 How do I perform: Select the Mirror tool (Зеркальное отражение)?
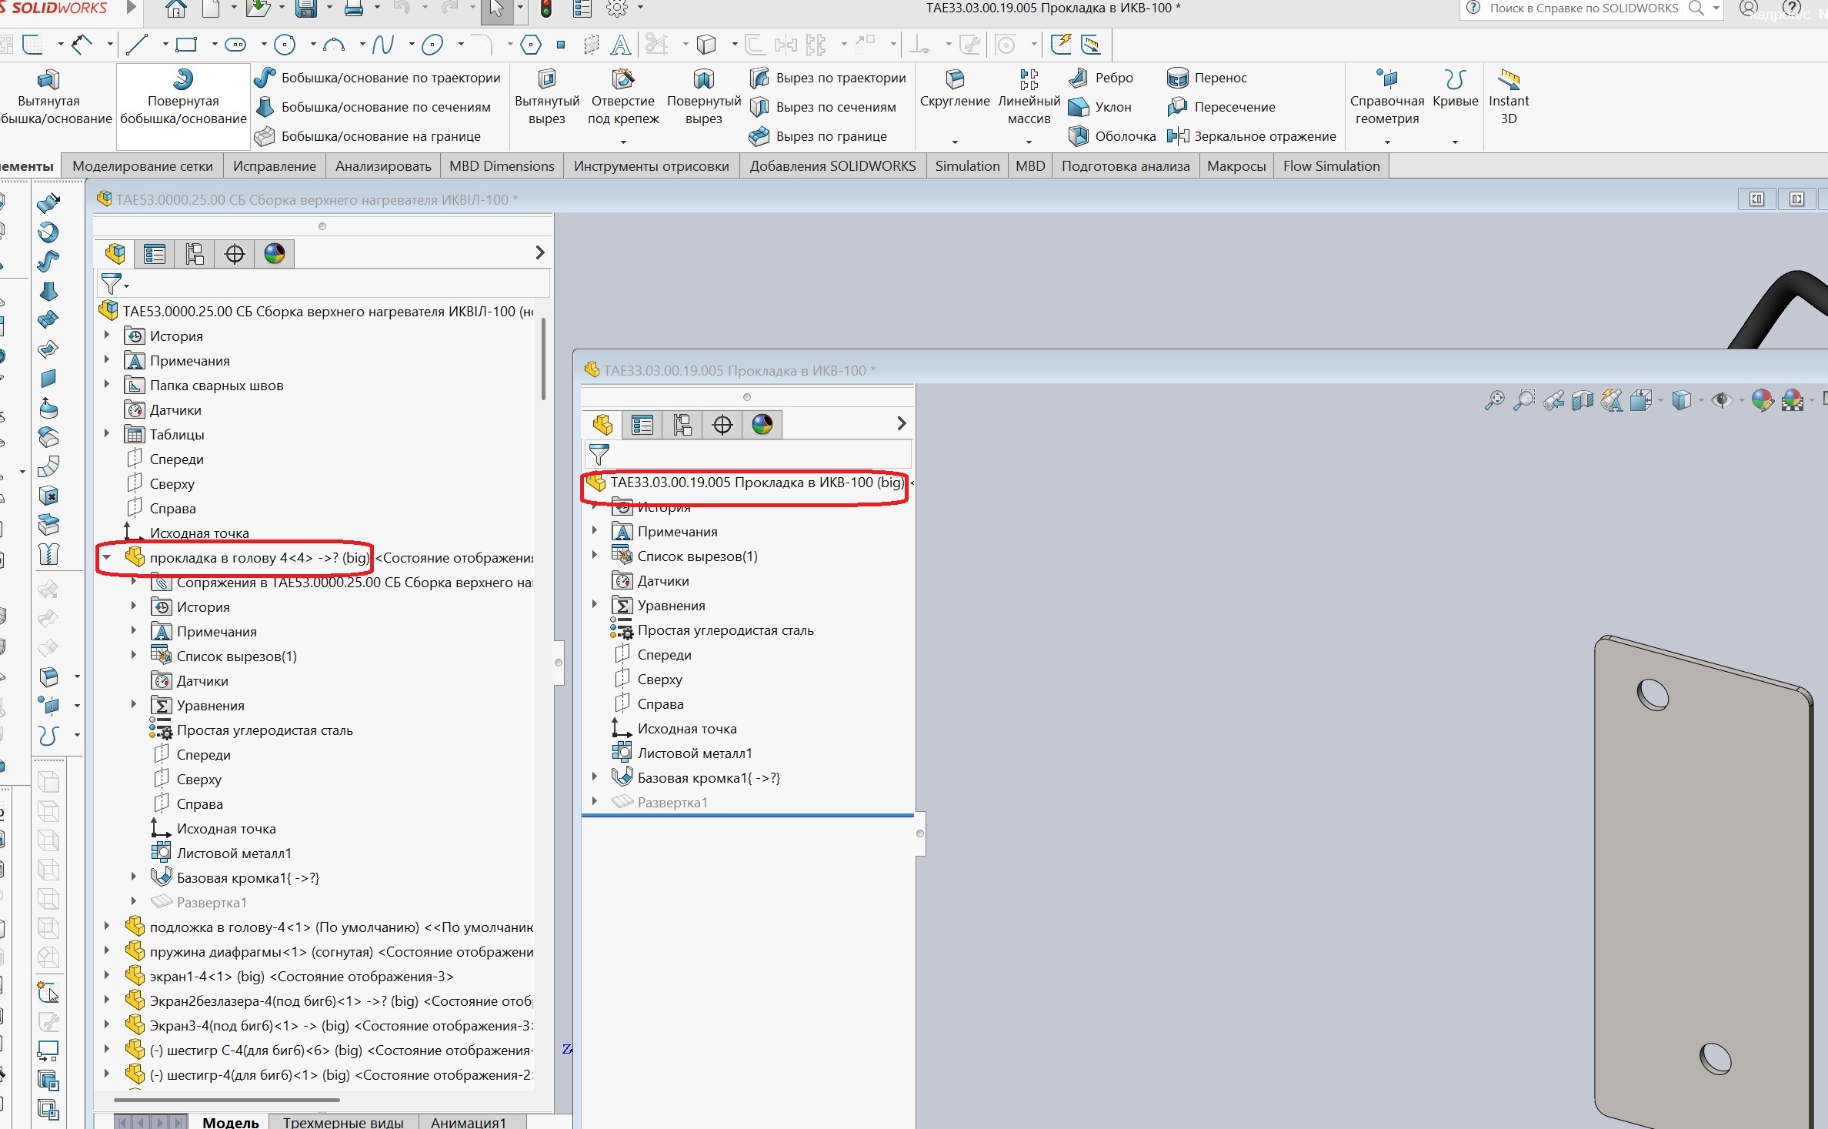click(1252, 136)
